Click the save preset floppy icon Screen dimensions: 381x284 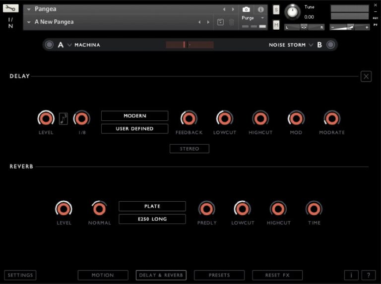(x=221, y=22)
